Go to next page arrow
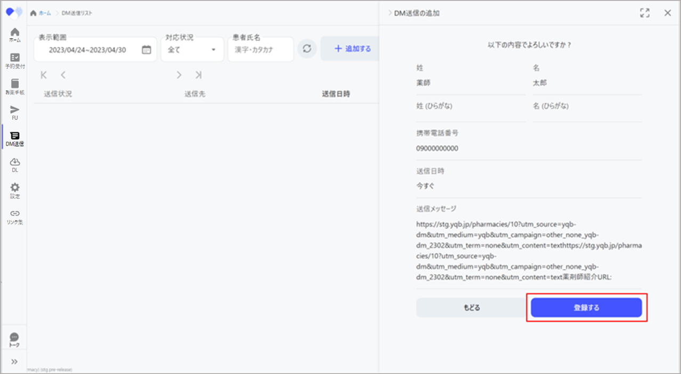Screen dimensions: 681x374 point(179,75)
